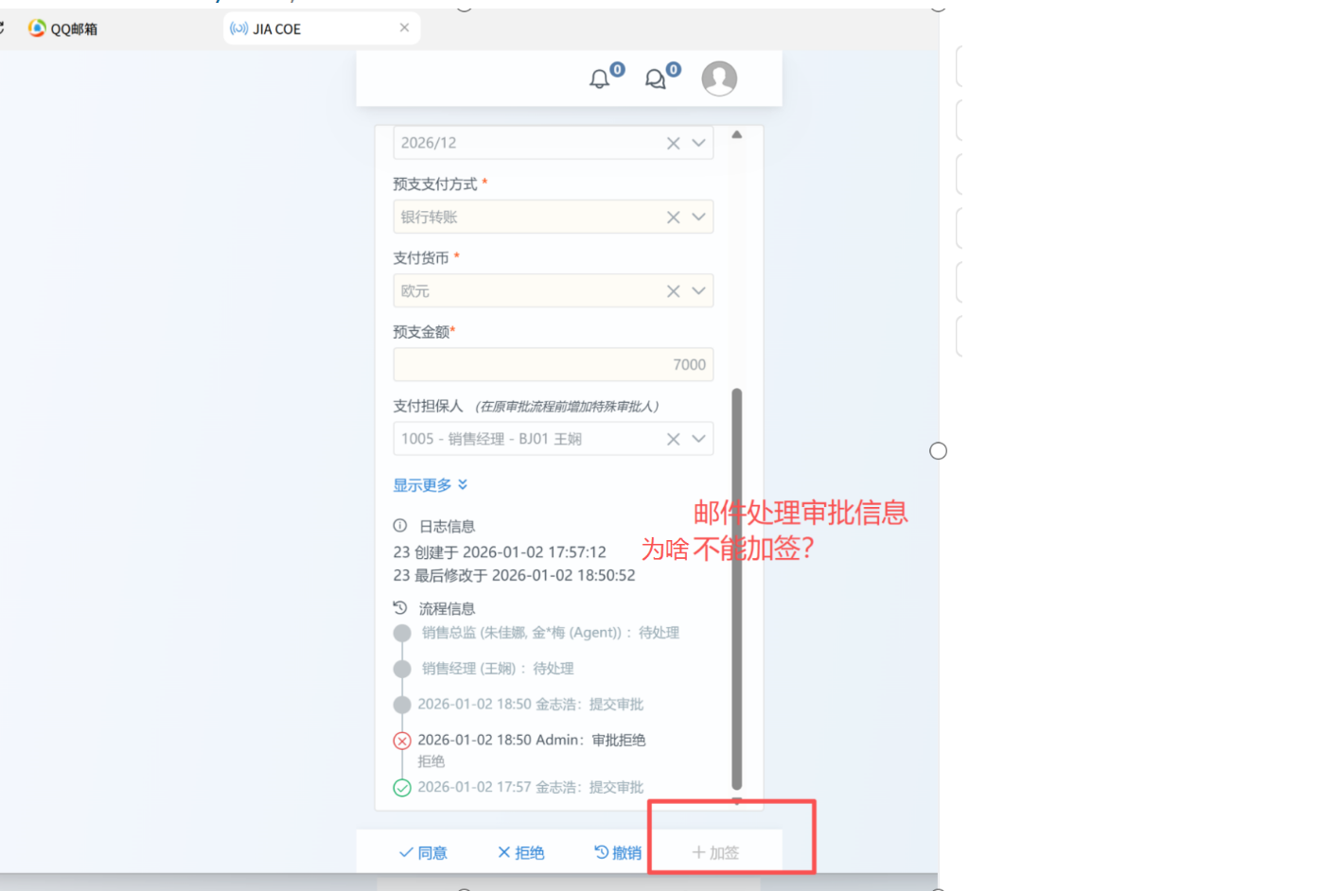
Task: Close the JIA COE browser tab
Action: point(404,28)
